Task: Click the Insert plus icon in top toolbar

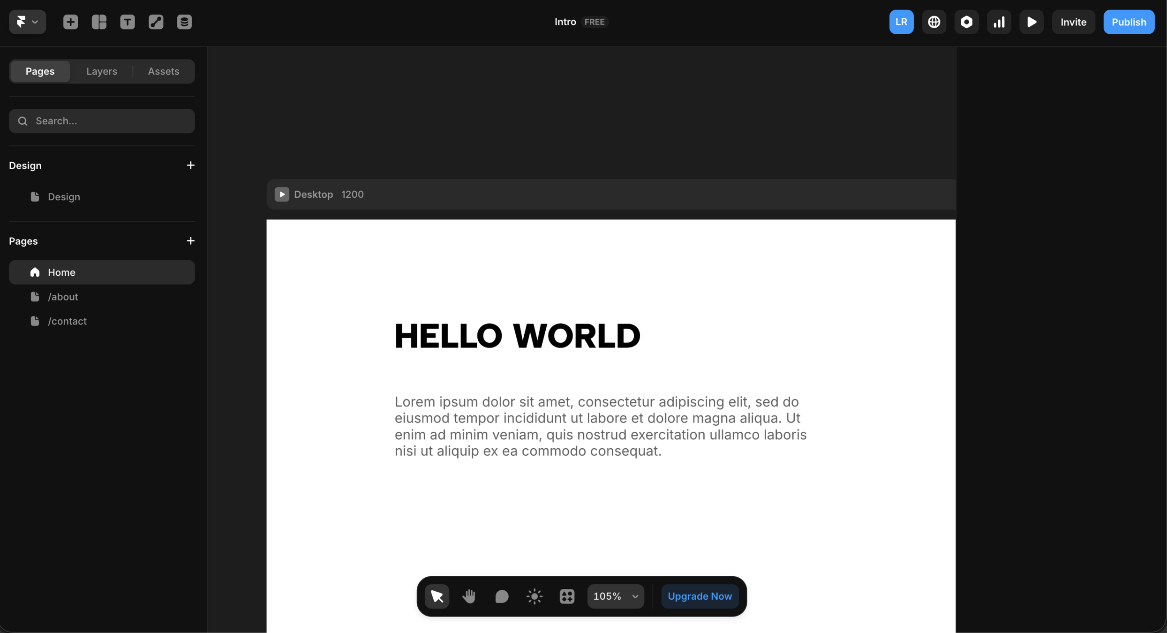Action: (70, 22)
